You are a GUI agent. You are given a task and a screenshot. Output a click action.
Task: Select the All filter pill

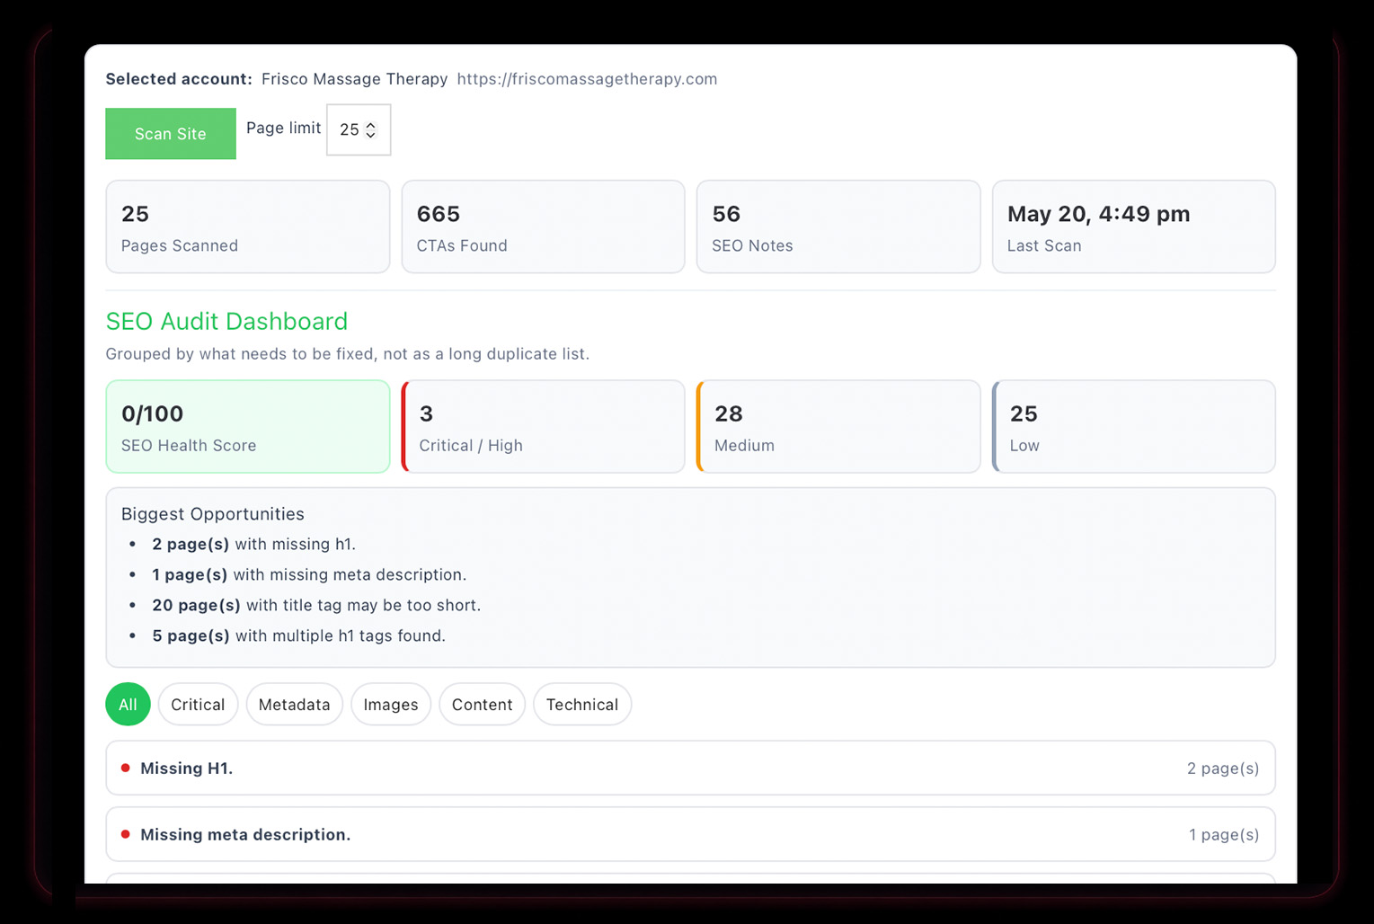click(x=128, y=705)
